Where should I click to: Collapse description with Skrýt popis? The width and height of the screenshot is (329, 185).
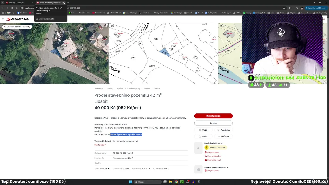pos(100,145)
